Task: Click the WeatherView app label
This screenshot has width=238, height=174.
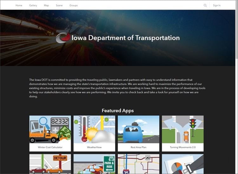Action: 94,147
